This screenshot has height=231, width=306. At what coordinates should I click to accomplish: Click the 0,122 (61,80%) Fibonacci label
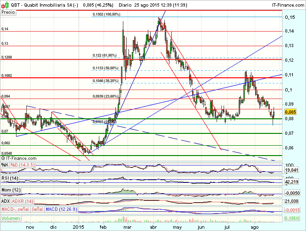point(105,56)
